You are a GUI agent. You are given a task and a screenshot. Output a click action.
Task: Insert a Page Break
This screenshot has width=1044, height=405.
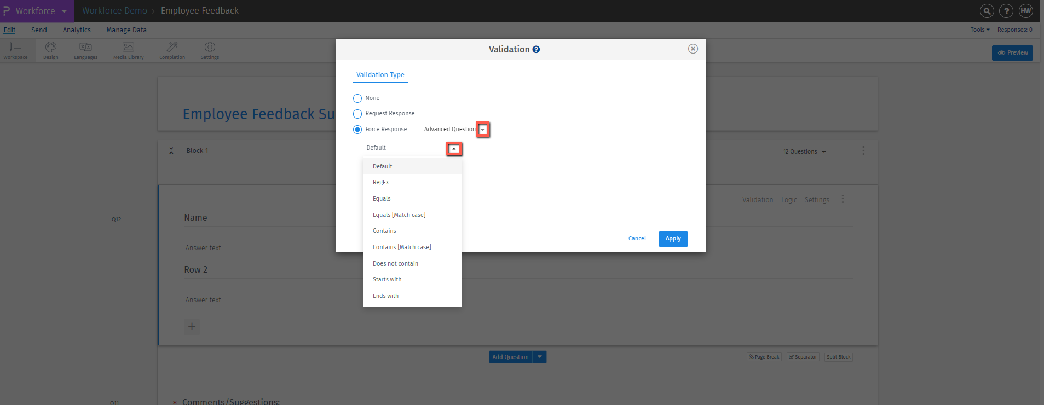[x=764, y=357]
